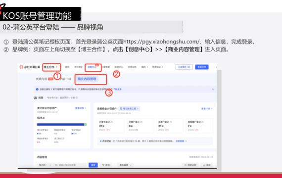The width and height of the screenshot is (282, 178).
Task: Close the blue notification banner
Action: (213, 89)
